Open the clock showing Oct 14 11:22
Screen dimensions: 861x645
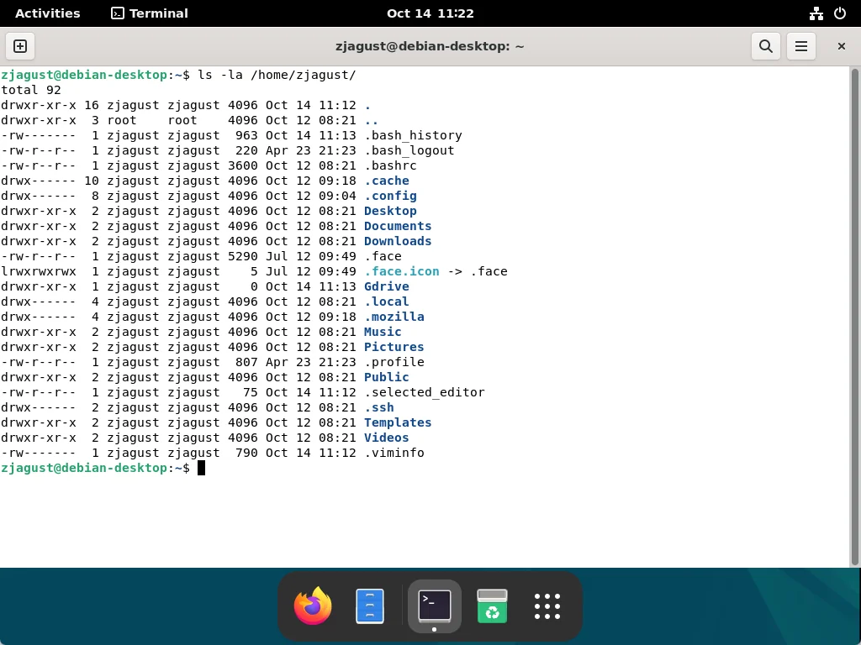(x=430, y=13)
